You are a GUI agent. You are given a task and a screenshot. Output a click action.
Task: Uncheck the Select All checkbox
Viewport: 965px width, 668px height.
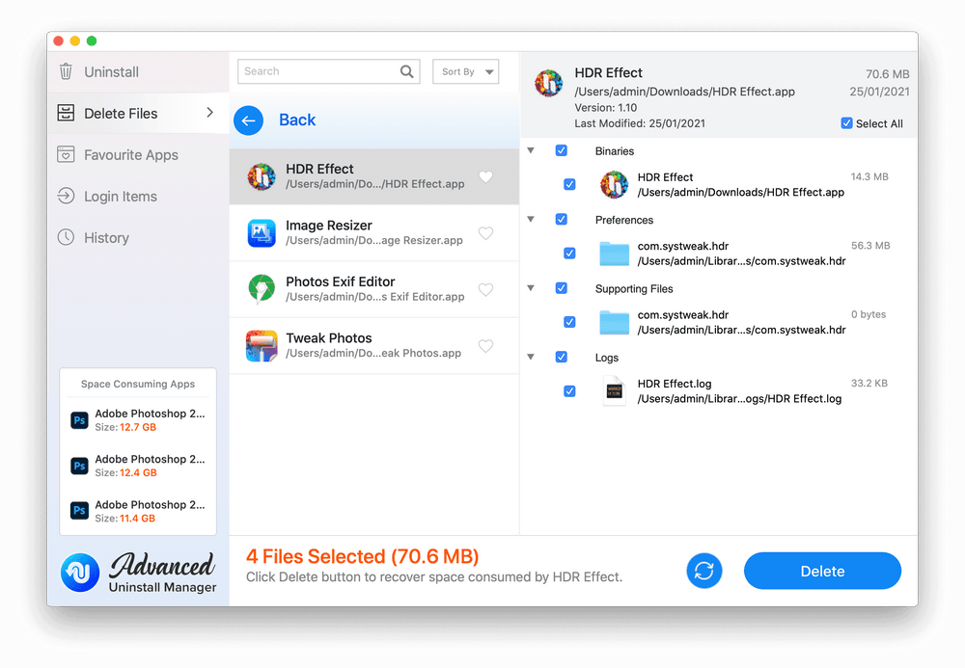[846, 123]
